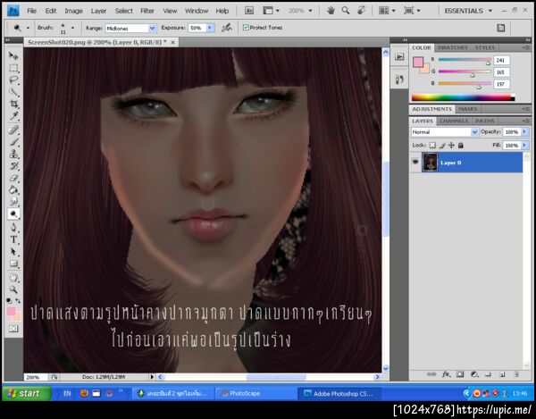Select the Eyedropper tool
The image size is (536, 419).
point(13,116)
